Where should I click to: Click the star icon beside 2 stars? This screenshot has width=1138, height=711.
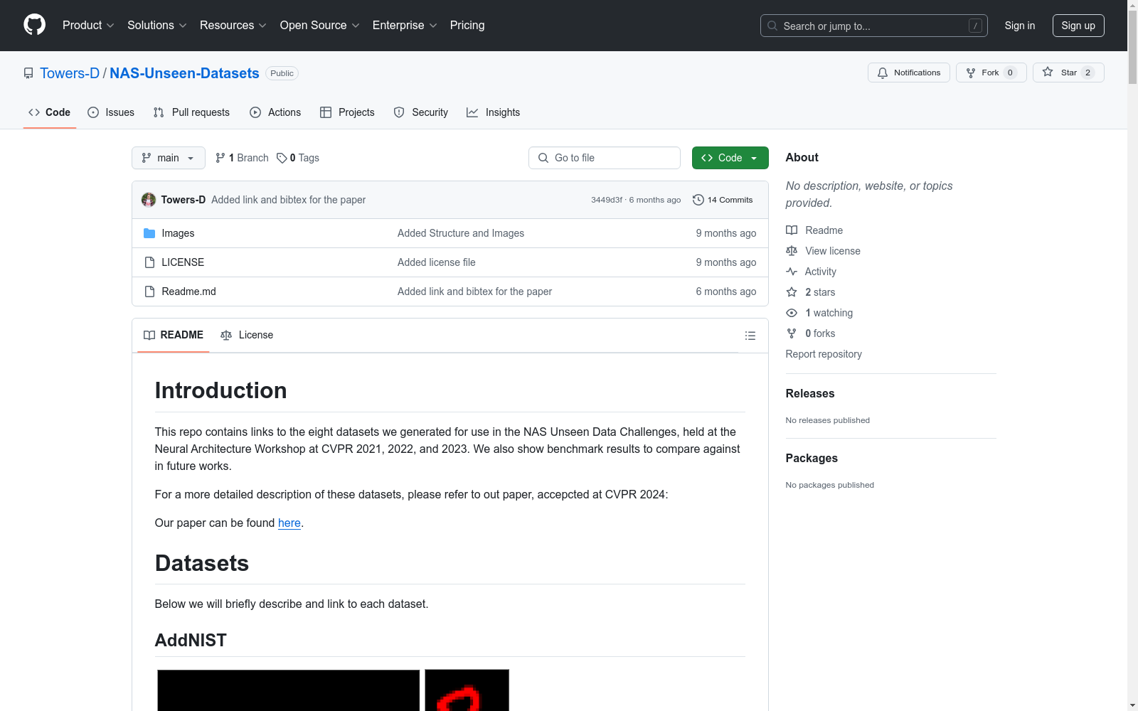pos(792,292)
